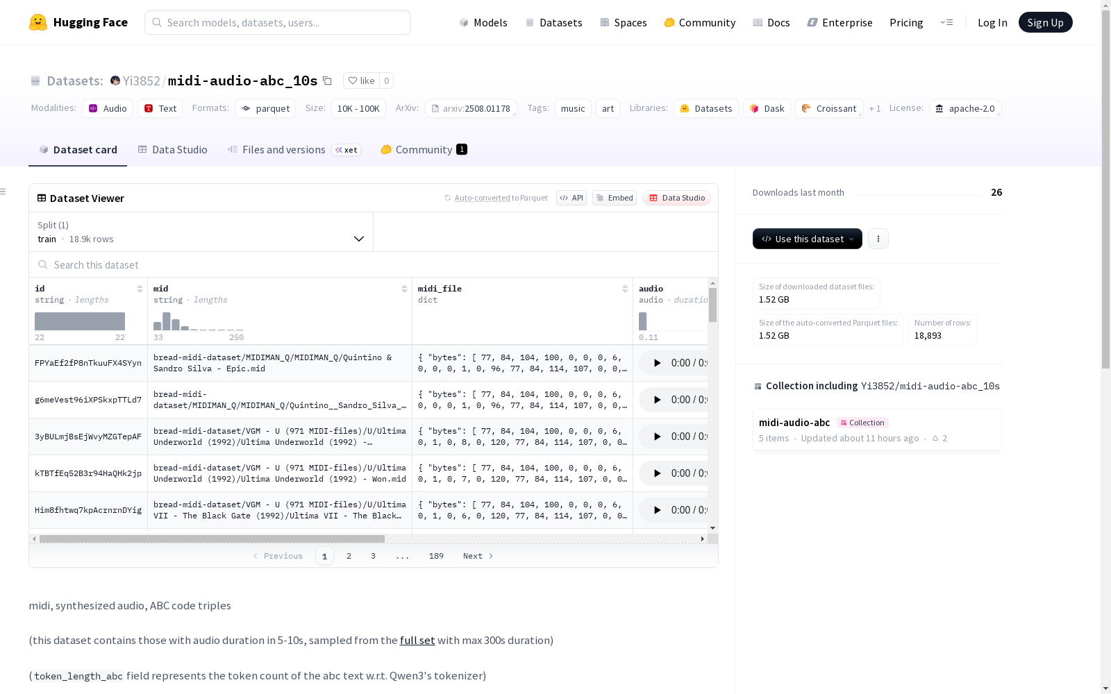Go to the Next page of rows

click(x=478, y=556)
